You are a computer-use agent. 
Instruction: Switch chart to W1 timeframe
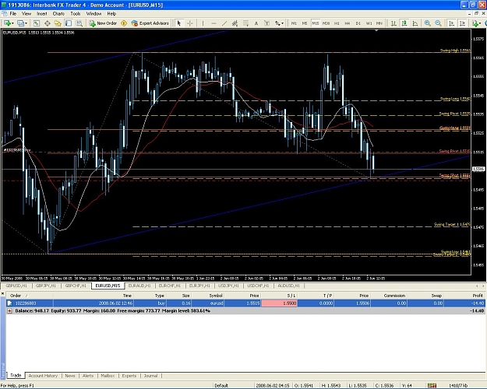click(x=369, y=23)
